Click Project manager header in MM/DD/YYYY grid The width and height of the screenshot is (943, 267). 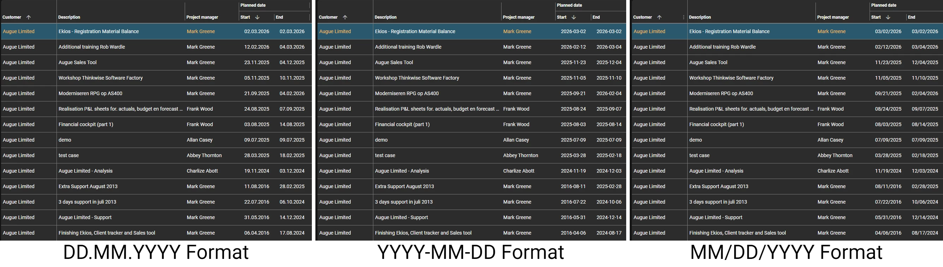coord(833,17)
